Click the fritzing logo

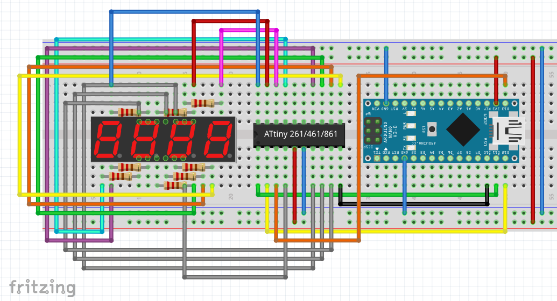pos(41,288)
